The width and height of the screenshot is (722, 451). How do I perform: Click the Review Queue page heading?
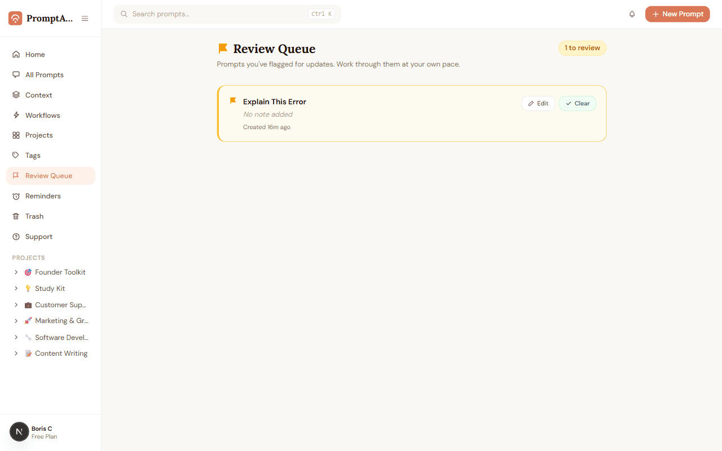274,48
